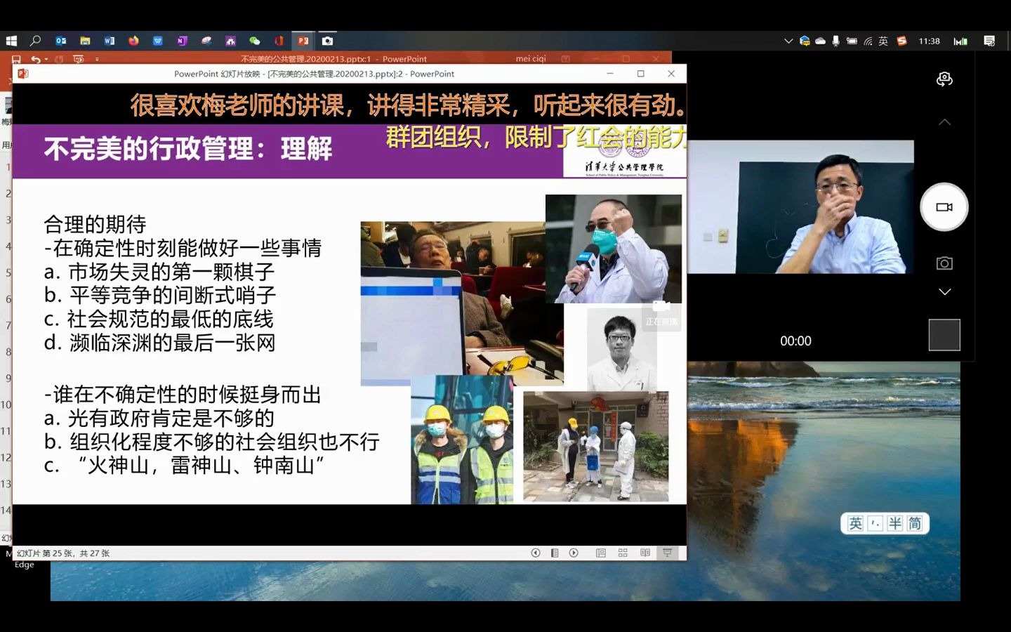The width and height of the screenshot is (1011, 632).
Task: Switch camera in Camera app
Action: coord(944,79)
